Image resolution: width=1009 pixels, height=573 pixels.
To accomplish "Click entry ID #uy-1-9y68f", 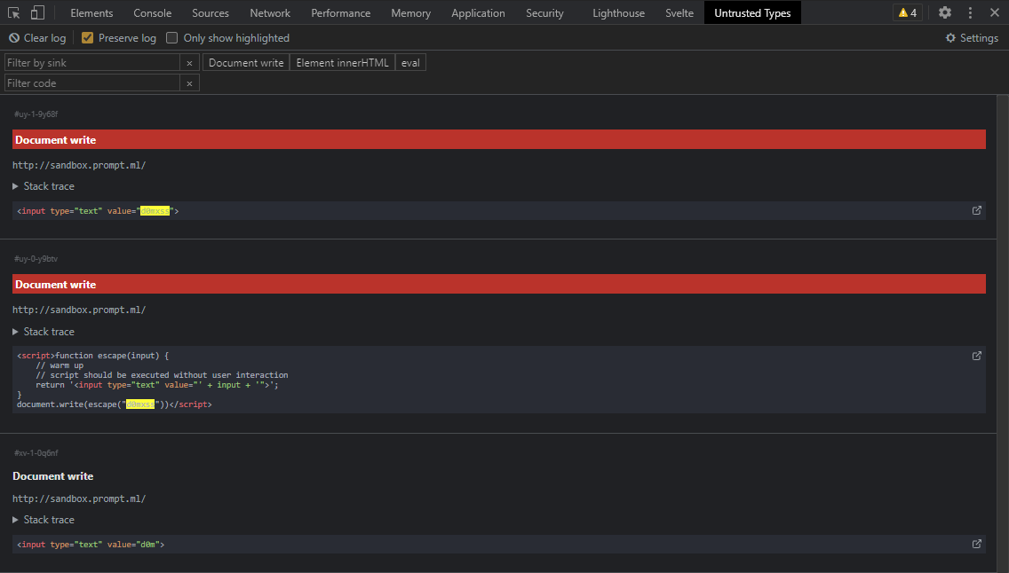I will pos(36,114).
